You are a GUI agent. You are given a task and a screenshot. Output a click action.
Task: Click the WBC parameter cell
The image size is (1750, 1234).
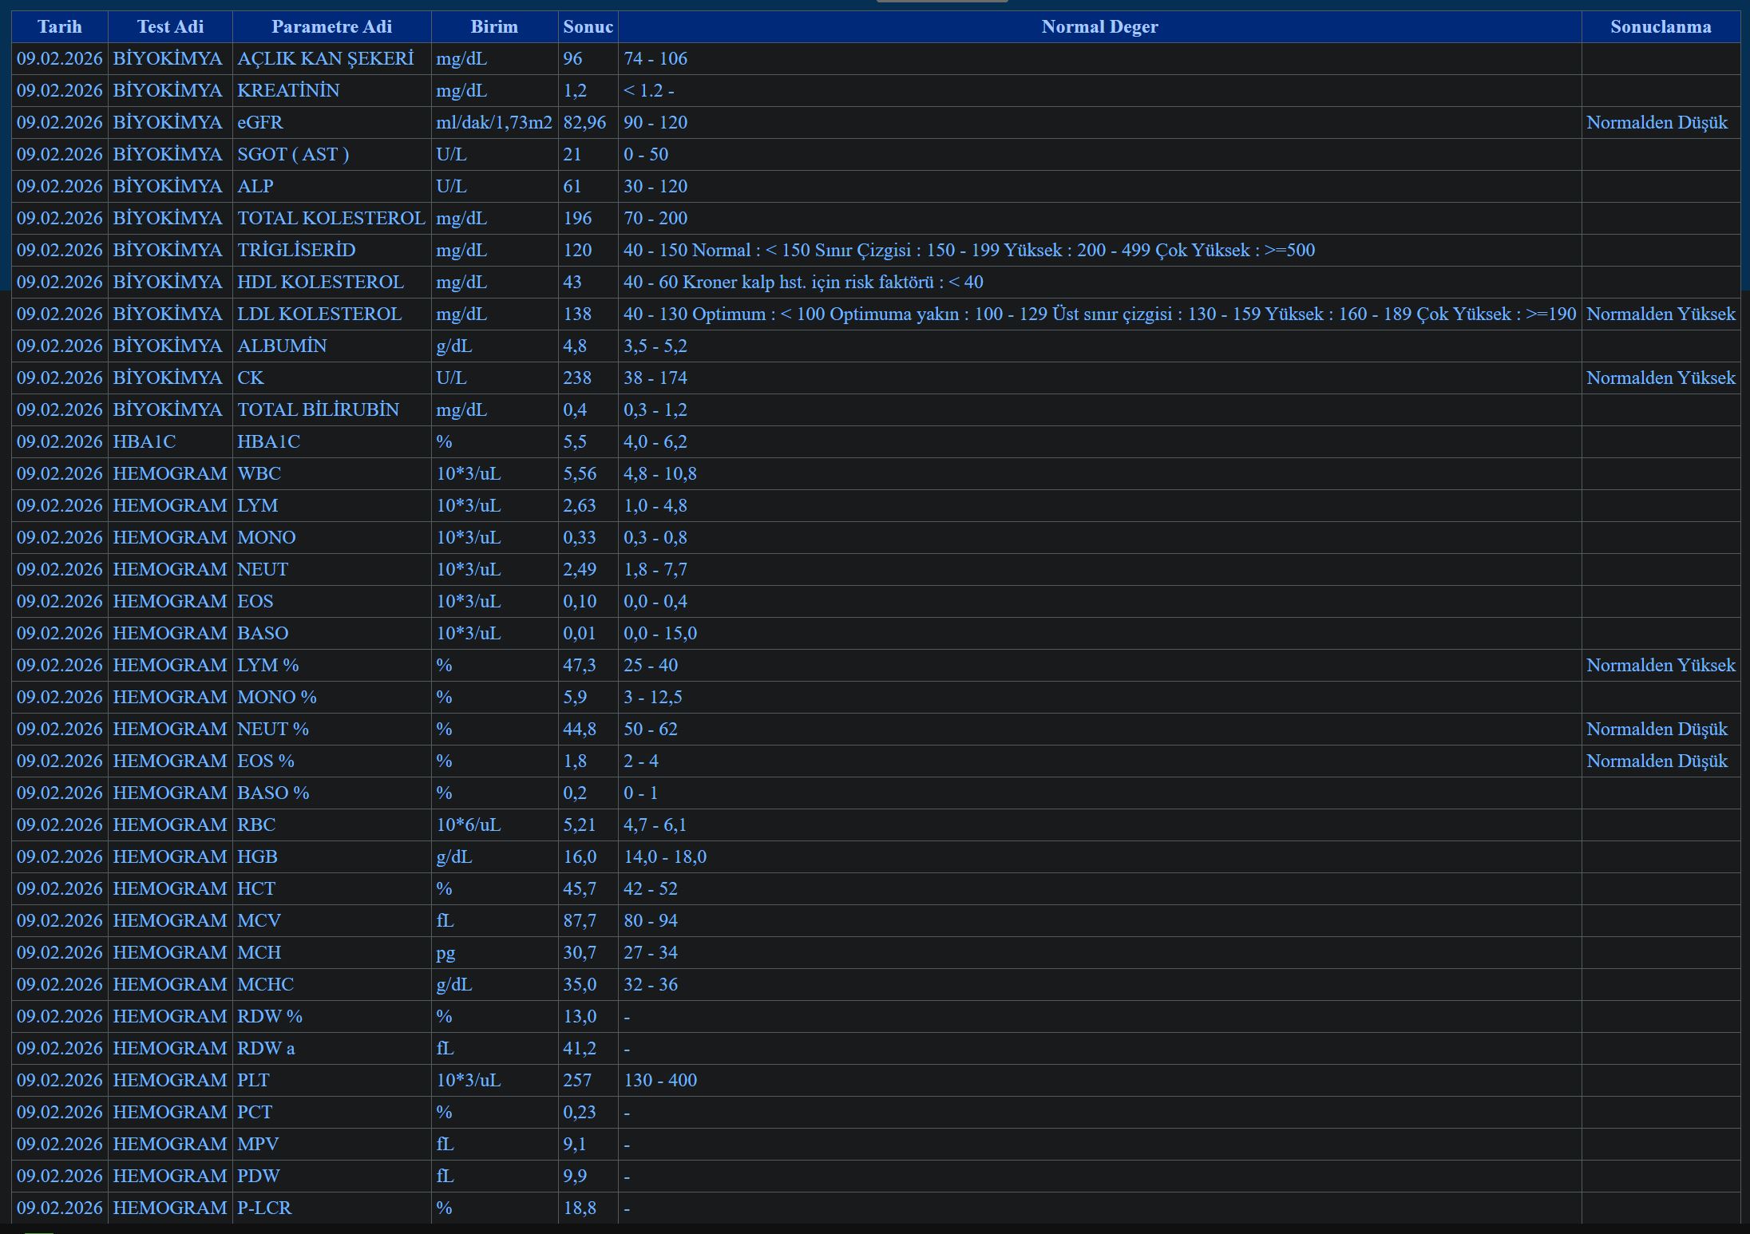coord(259,474)
